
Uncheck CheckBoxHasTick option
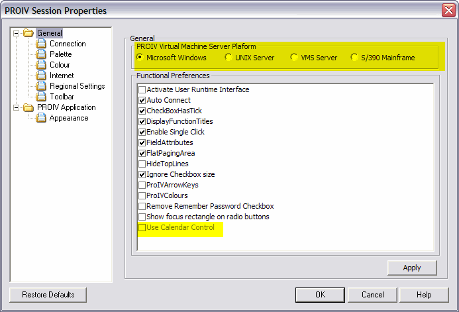coord(142,111)
